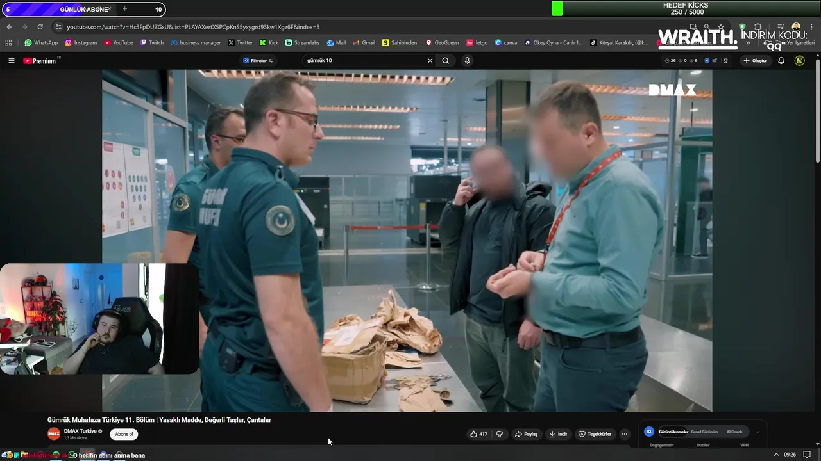Run search with magnifier icon
Screen dimensions: 821x461
point(445,61)
